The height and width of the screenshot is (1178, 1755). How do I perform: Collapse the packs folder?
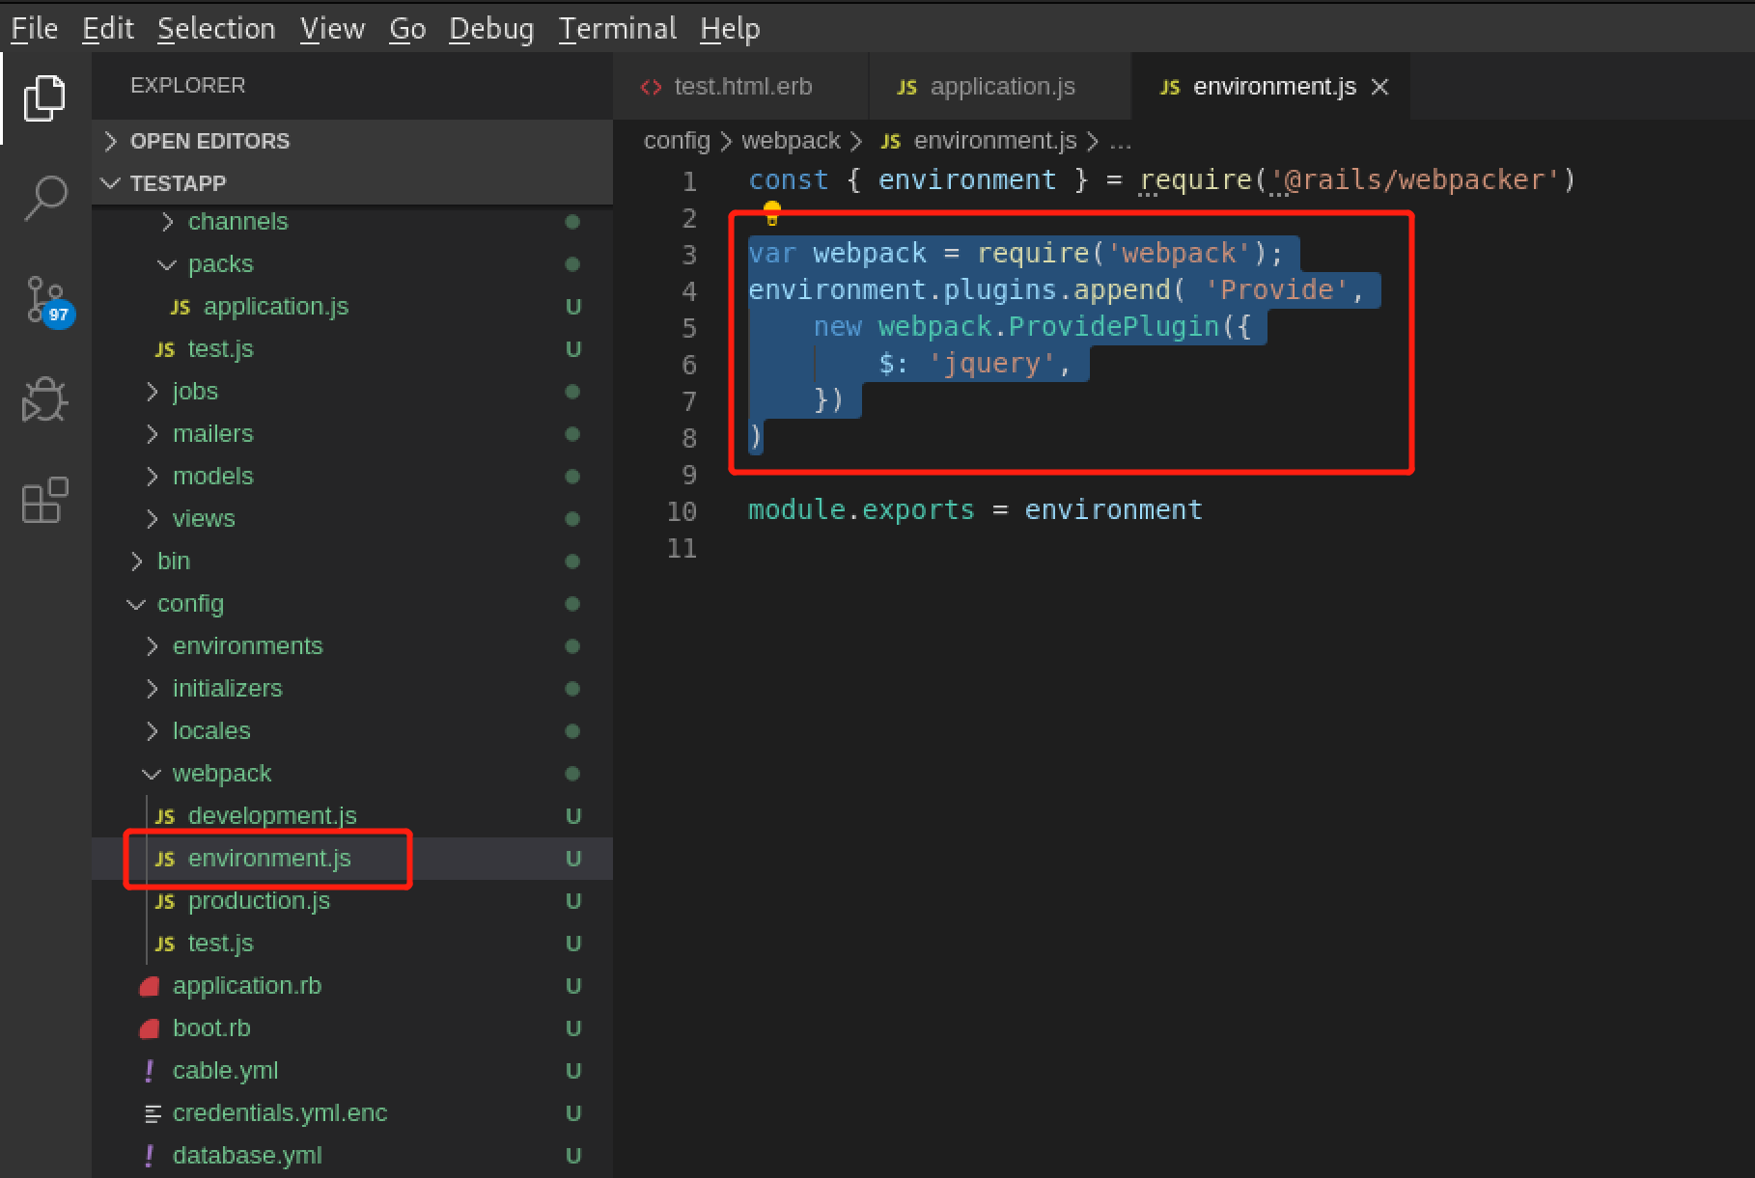coord(220,263)
